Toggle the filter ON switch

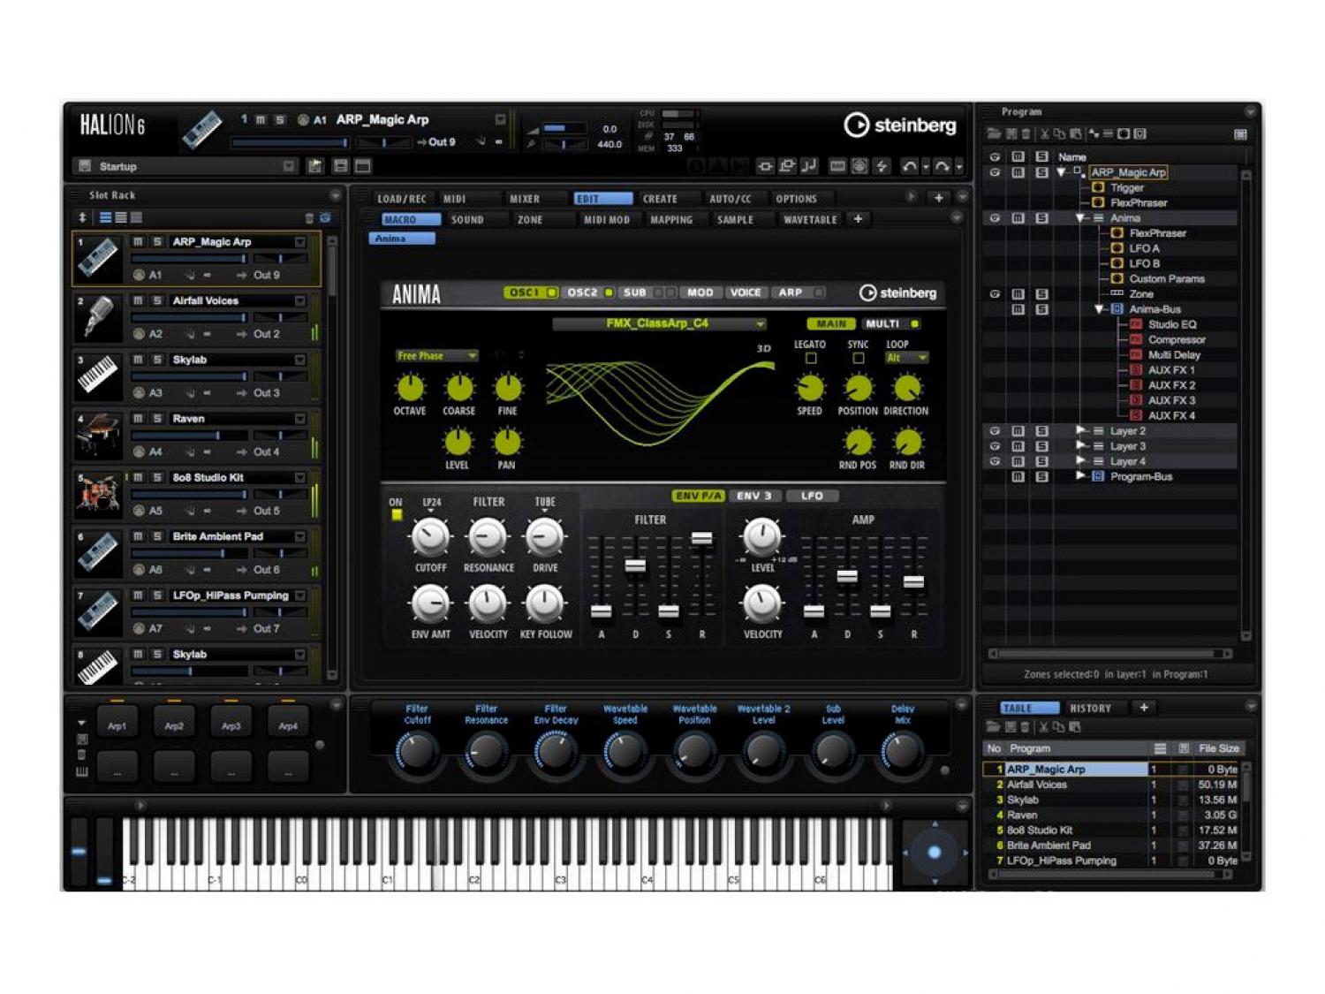tap(396, 515)
